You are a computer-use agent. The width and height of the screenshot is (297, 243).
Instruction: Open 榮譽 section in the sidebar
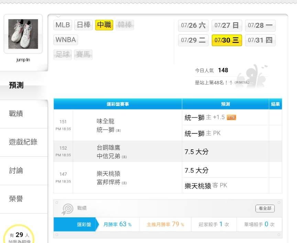pos(16,199)
